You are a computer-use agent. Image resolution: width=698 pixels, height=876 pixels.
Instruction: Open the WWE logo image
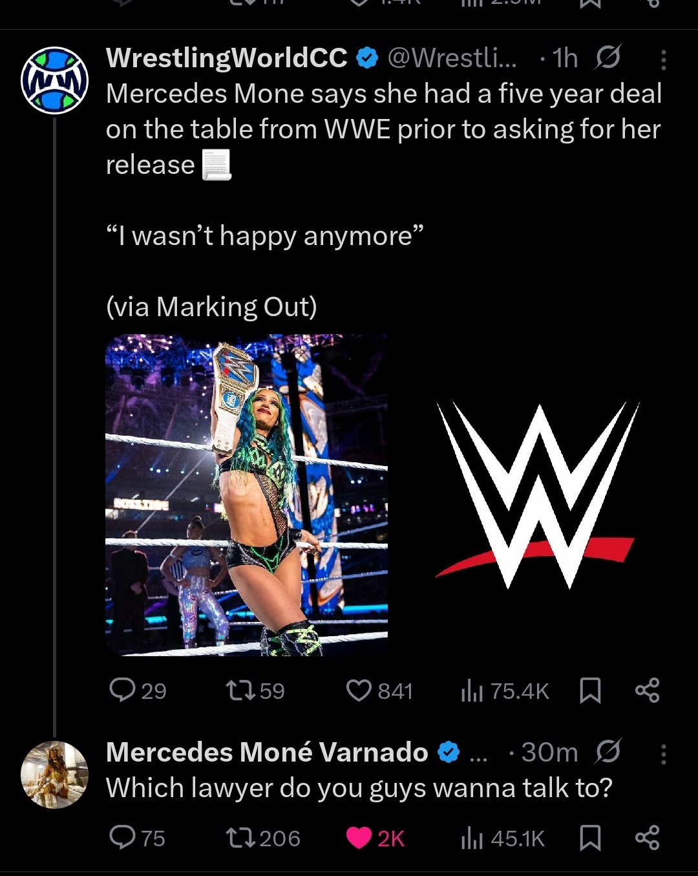(536, 495)
